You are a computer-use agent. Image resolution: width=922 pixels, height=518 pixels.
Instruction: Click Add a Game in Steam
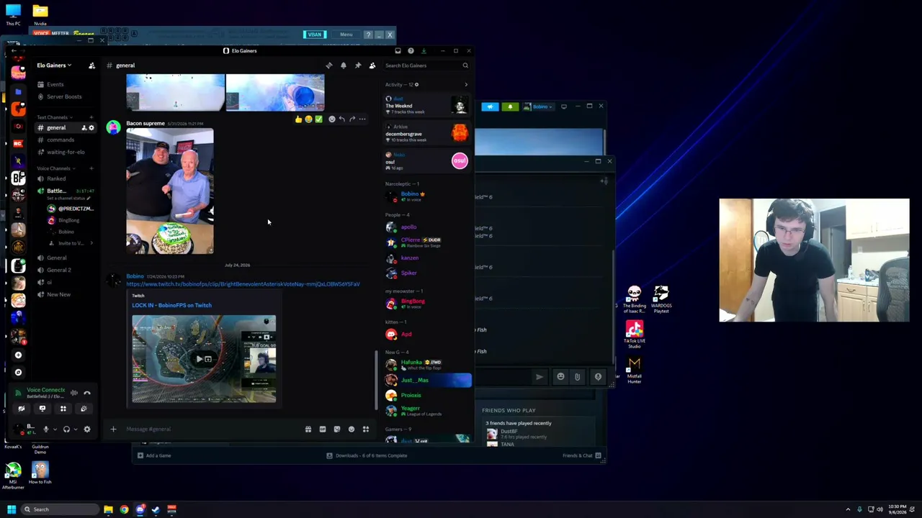click(154, 455)
